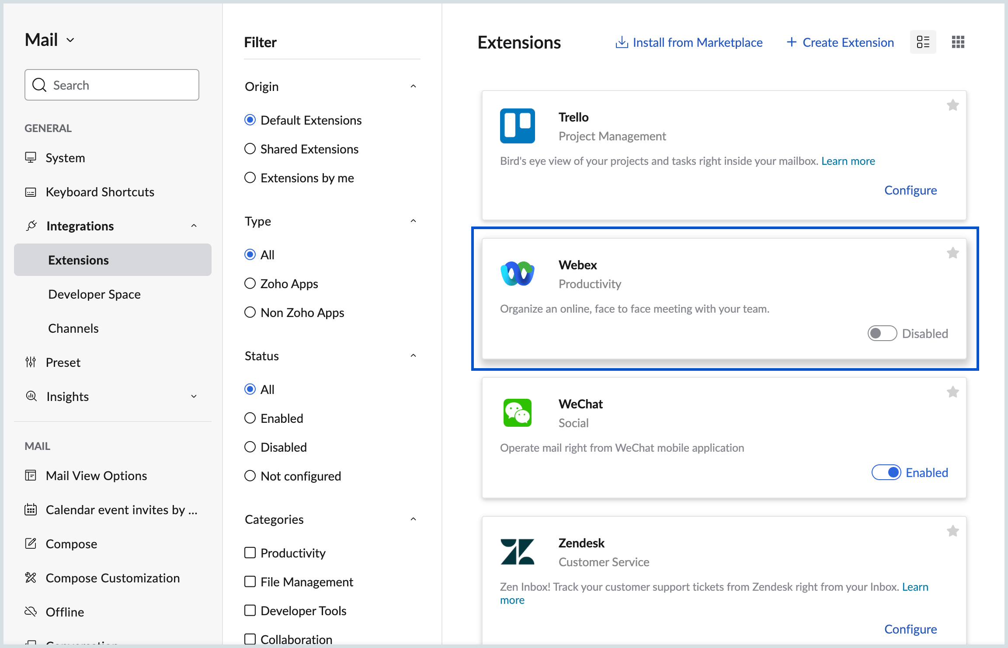Click the Trello logo icon
This screenshot has height=648, width=1008.
point(517,126)
